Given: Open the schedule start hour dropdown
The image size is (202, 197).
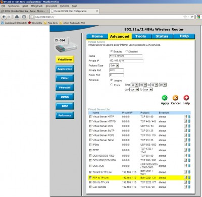Looking at the screenshot, I should click(x=134, y=85).
